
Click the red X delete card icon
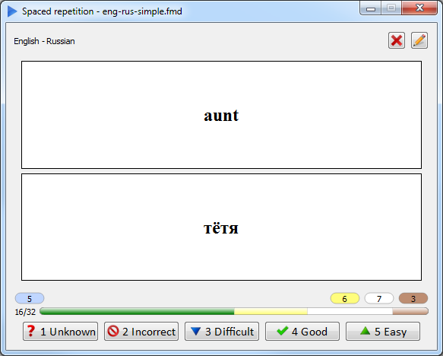pyautogui.click(x=397, y=40)
